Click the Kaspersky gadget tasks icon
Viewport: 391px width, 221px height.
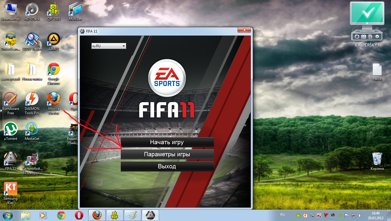tap(364, 37)
